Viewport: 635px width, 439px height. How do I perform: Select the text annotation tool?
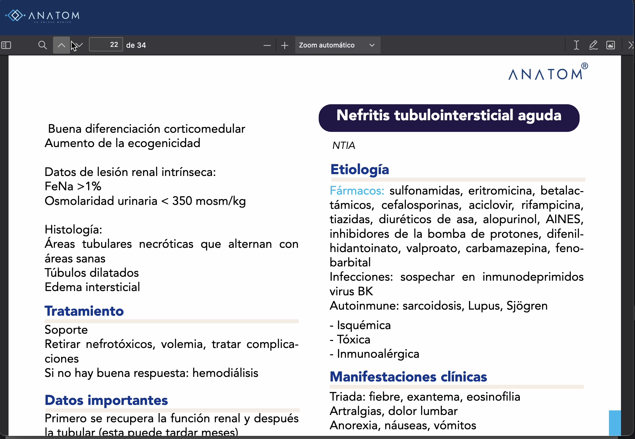click(x=576, y=45)
